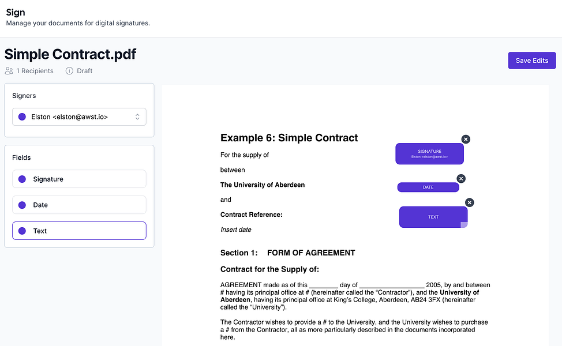Click the up-down chevron in the signer selector
562x346 pixels.
point(137,116)
